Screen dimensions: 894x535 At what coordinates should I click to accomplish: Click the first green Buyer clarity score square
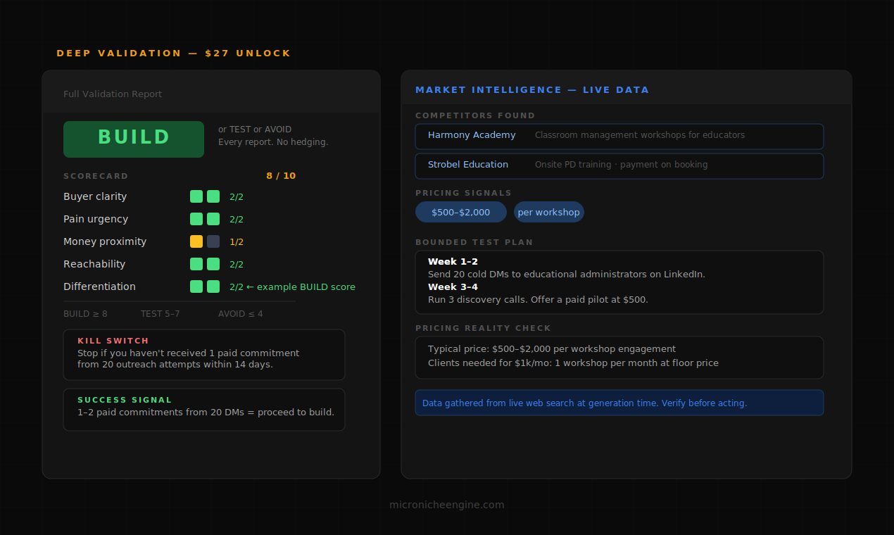tap(196, 196)
